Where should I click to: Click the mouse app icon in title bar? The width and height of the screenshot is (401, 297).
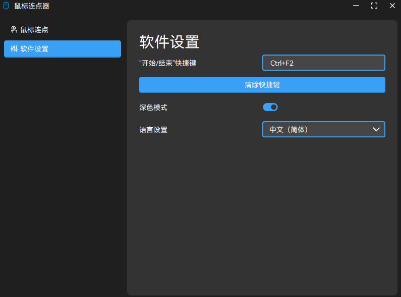point(6,6)
